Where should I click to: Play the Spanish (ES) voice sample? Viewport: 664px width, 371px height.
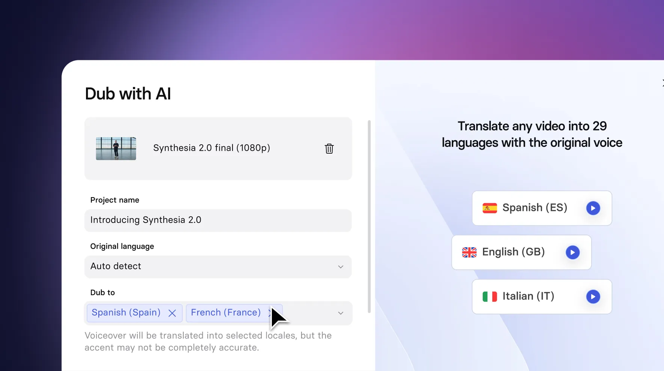[x=593, y=208]
